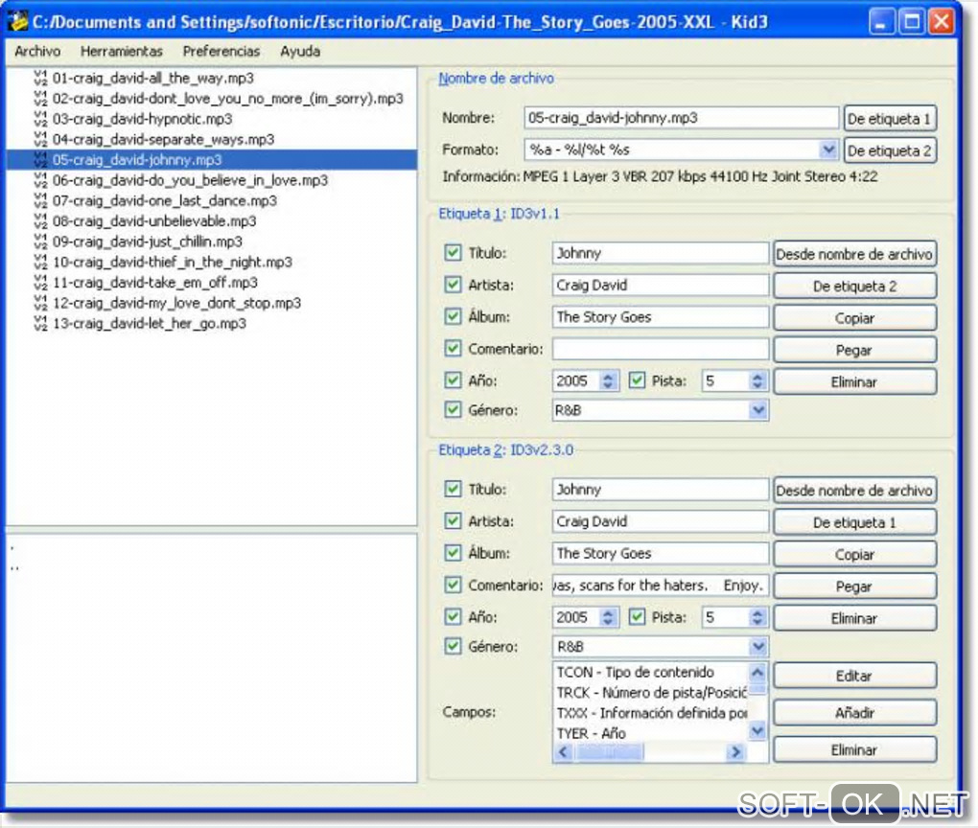Open the Herramientas menu
The image size is (978, 828).
pos(122,52)
